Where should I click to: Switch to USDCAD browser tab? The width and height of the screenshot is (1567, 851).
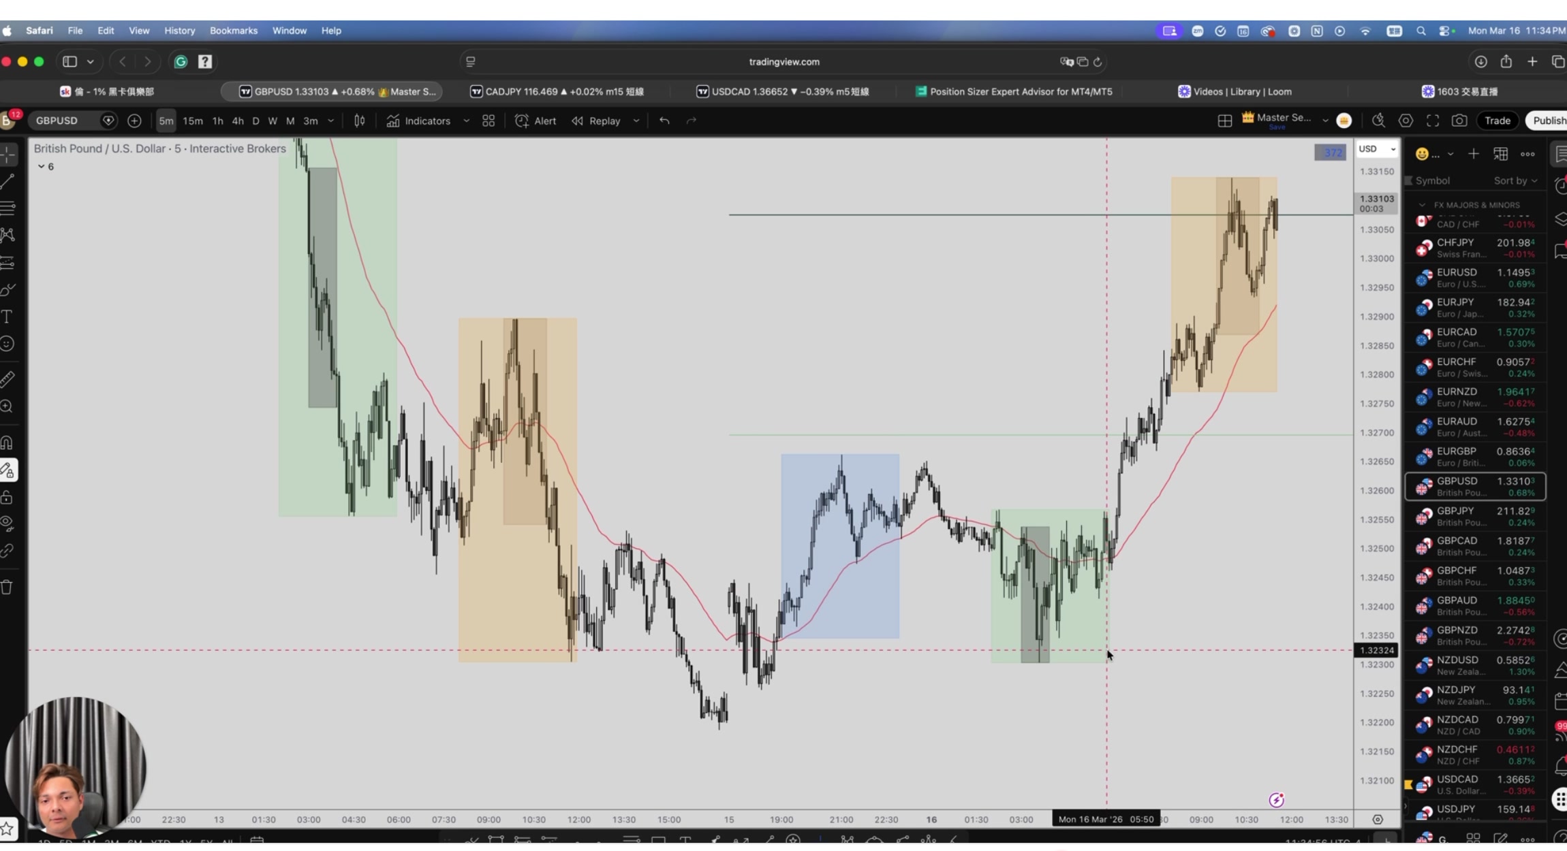coord(783,91)
